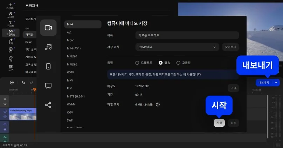
Task: Open the 저장 위치 E:\Movavi dropdown
Action: pyautogui.click(x=177, y=47)
